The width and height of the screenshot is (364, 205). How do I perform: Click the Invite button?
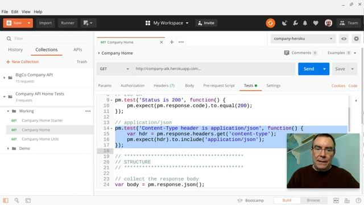point(206,23)
